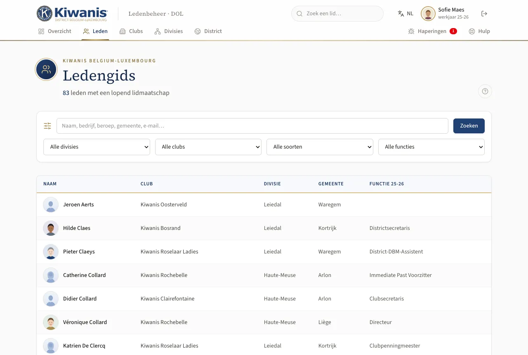Switch language via the NL button

click(405, 14)
